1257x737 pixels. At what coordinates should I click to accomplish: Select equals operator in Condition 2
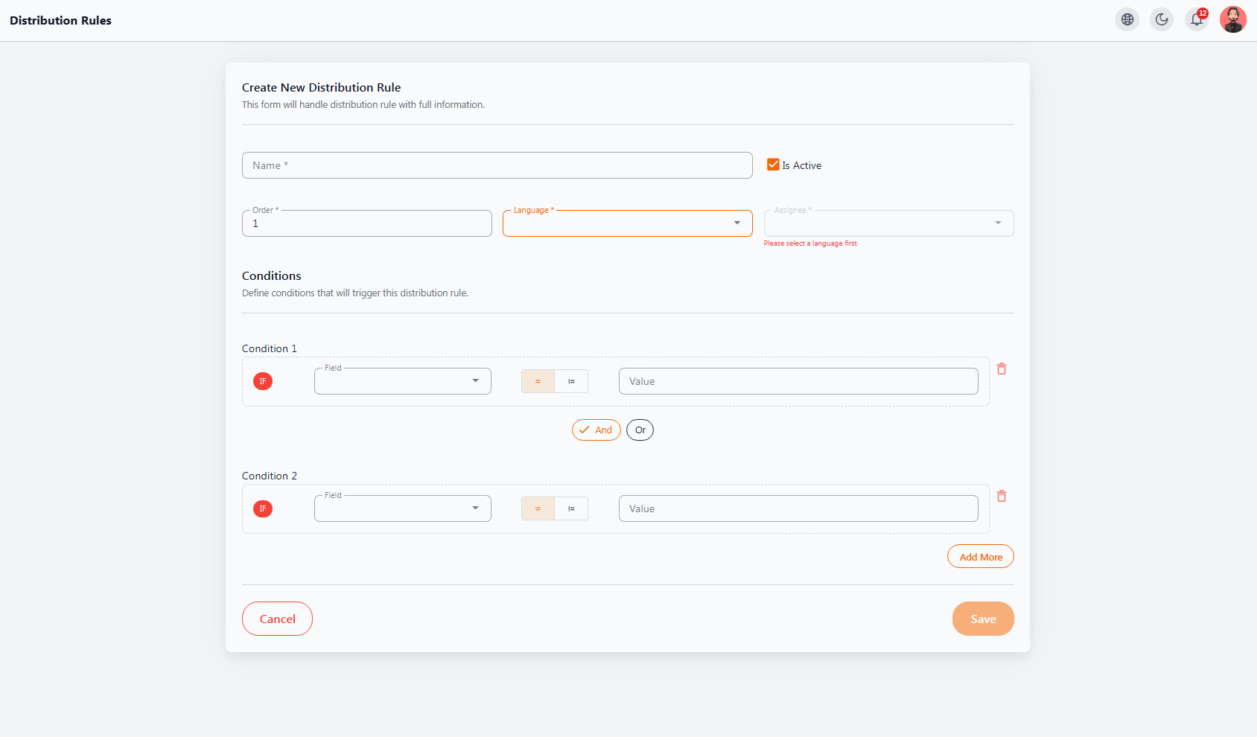point(538,508)
